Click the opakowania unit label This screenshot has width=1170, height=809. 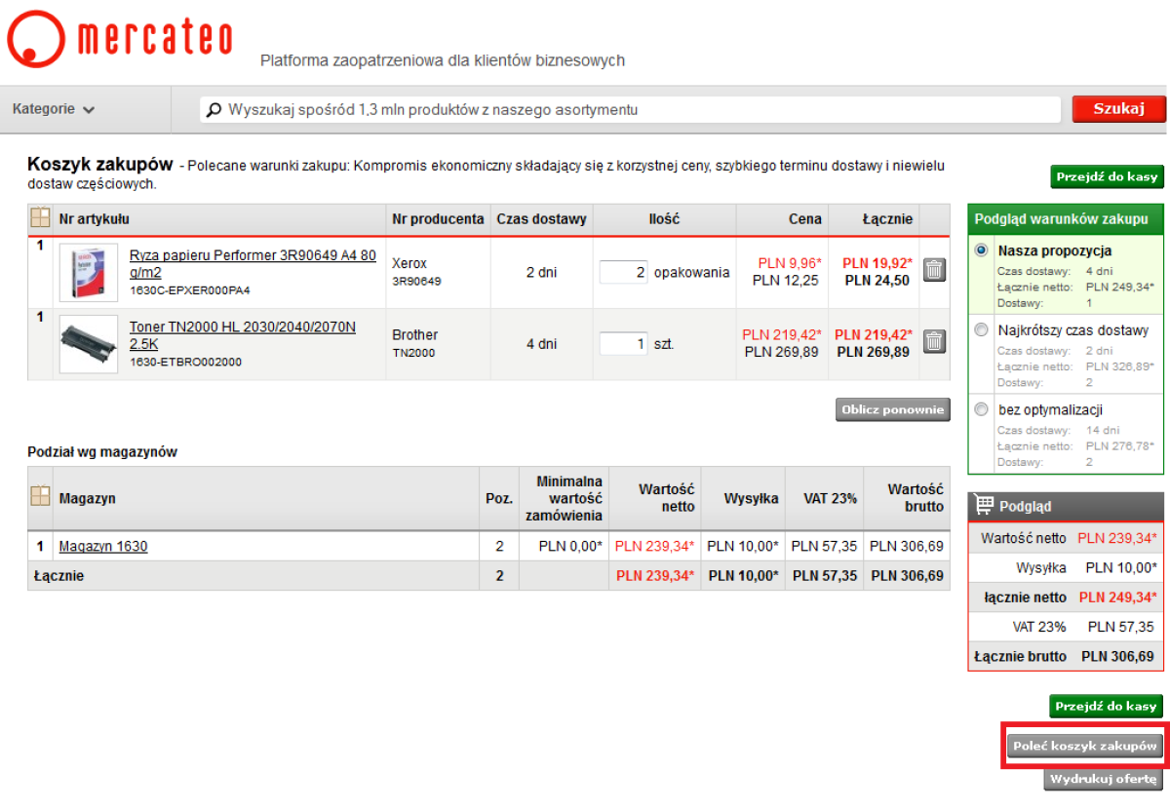pyautogui.click(x=691, y=272)
